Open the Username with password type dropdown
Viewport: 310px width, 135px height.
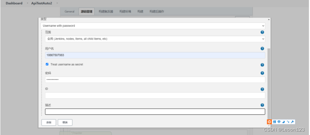click(153, 26)
